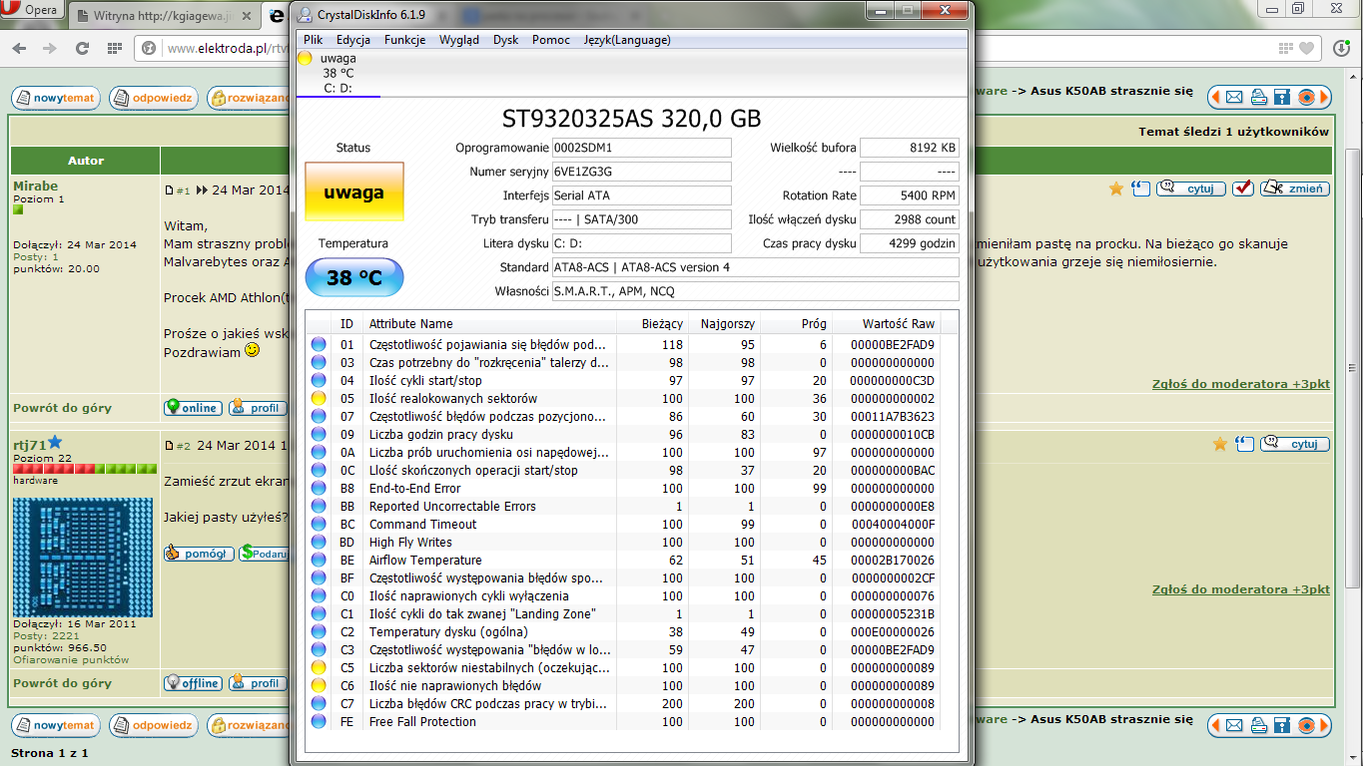The height and width of the screenshot is (766, 1364).
Task: Click the blue status dot of attribute 01
Action: [x=319, y=344]
